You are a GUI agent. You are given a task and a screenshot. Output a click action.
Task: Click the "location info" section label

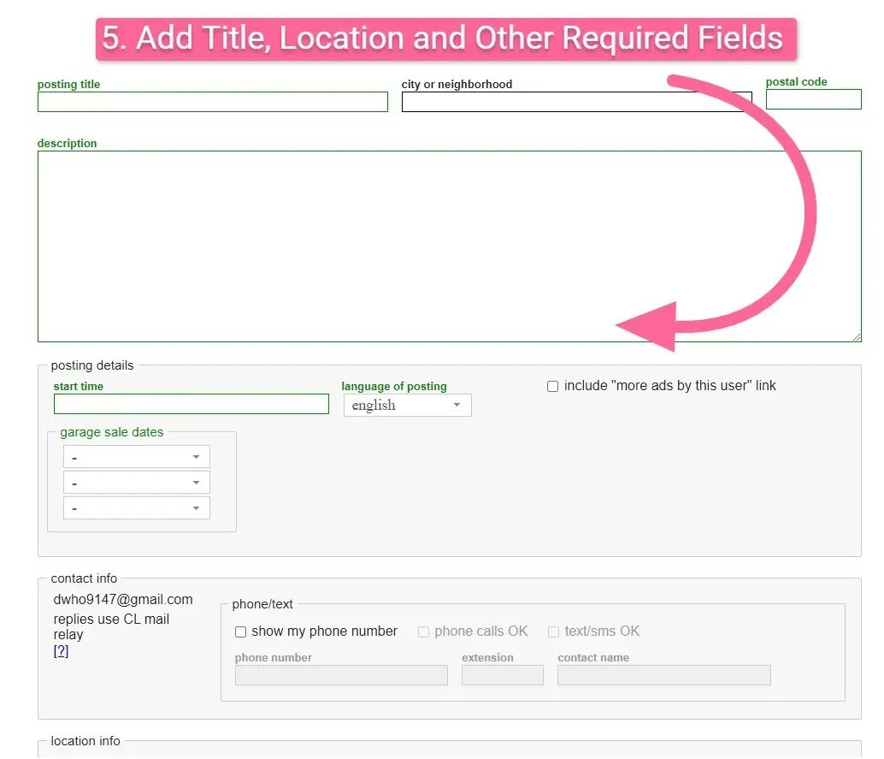[85, 741]
